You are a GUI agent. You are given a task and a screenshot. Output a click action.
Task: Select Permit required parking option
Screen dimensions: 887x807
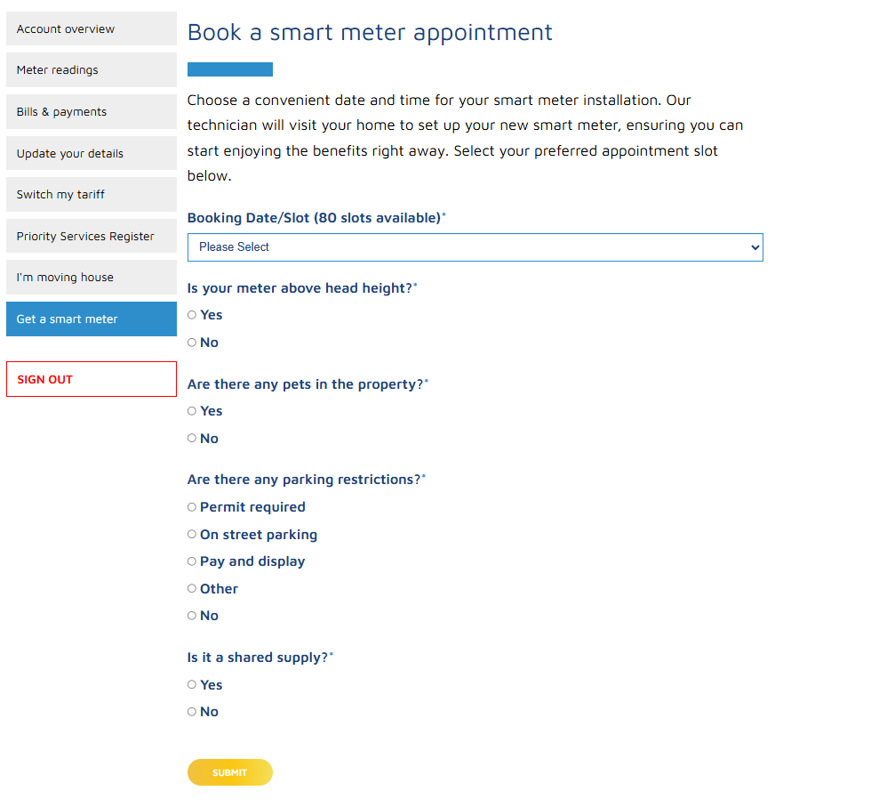[192, 507]
